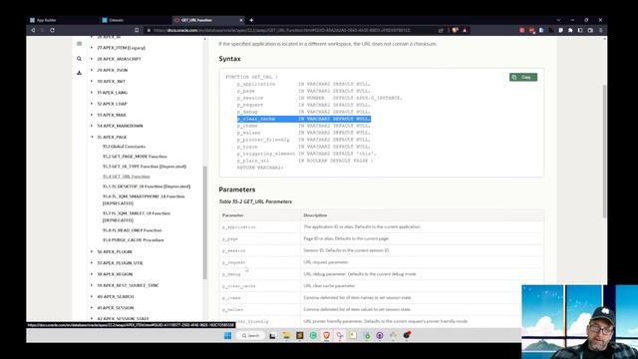The image size is (638, 359).
Task: Click the bookmark icon left of the address bar
Action: [137, 30]
